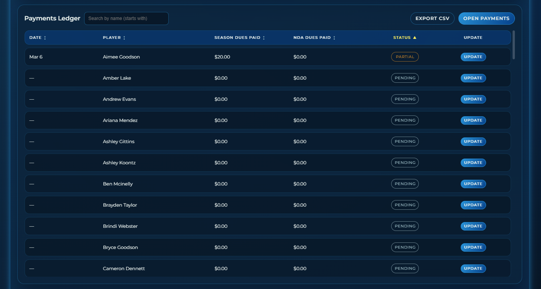Click Aimee Goodson's PARTIAL status badge
The height and width of the screenshot is (289, 541).
405,57
